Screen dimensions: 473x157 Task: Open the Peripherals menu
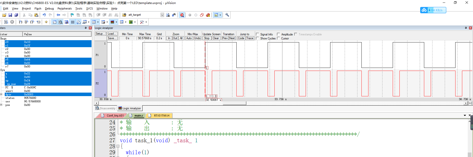pos(65,8)
